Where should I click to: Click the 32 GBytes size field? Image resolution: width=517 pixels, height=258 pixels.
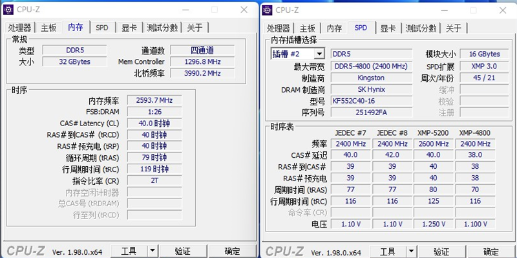pyautogui.click(x=75, y=61)
